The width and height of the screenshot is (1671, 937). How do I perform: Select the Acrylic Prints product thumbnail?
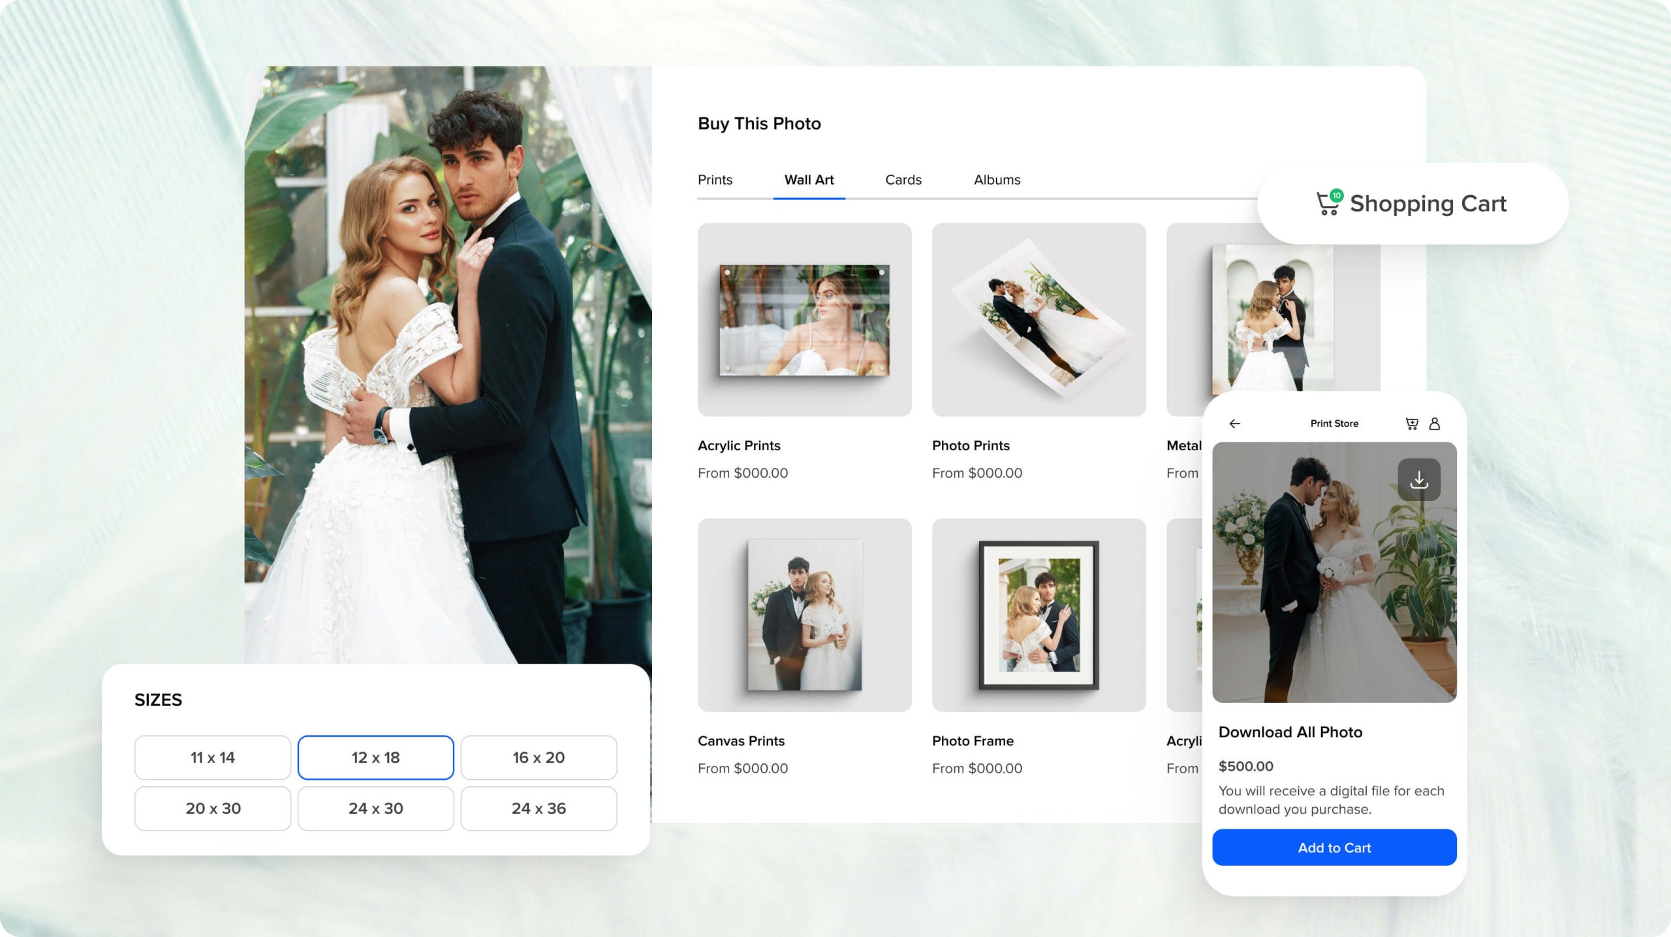click(804, 320)
